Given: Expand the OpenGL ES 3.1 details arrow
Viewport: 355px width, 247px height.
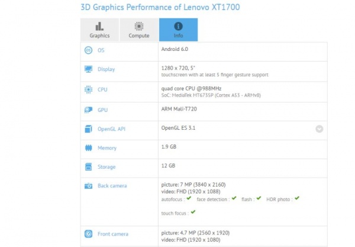Looking at the screenshot, I should click(x=319, y=129).
